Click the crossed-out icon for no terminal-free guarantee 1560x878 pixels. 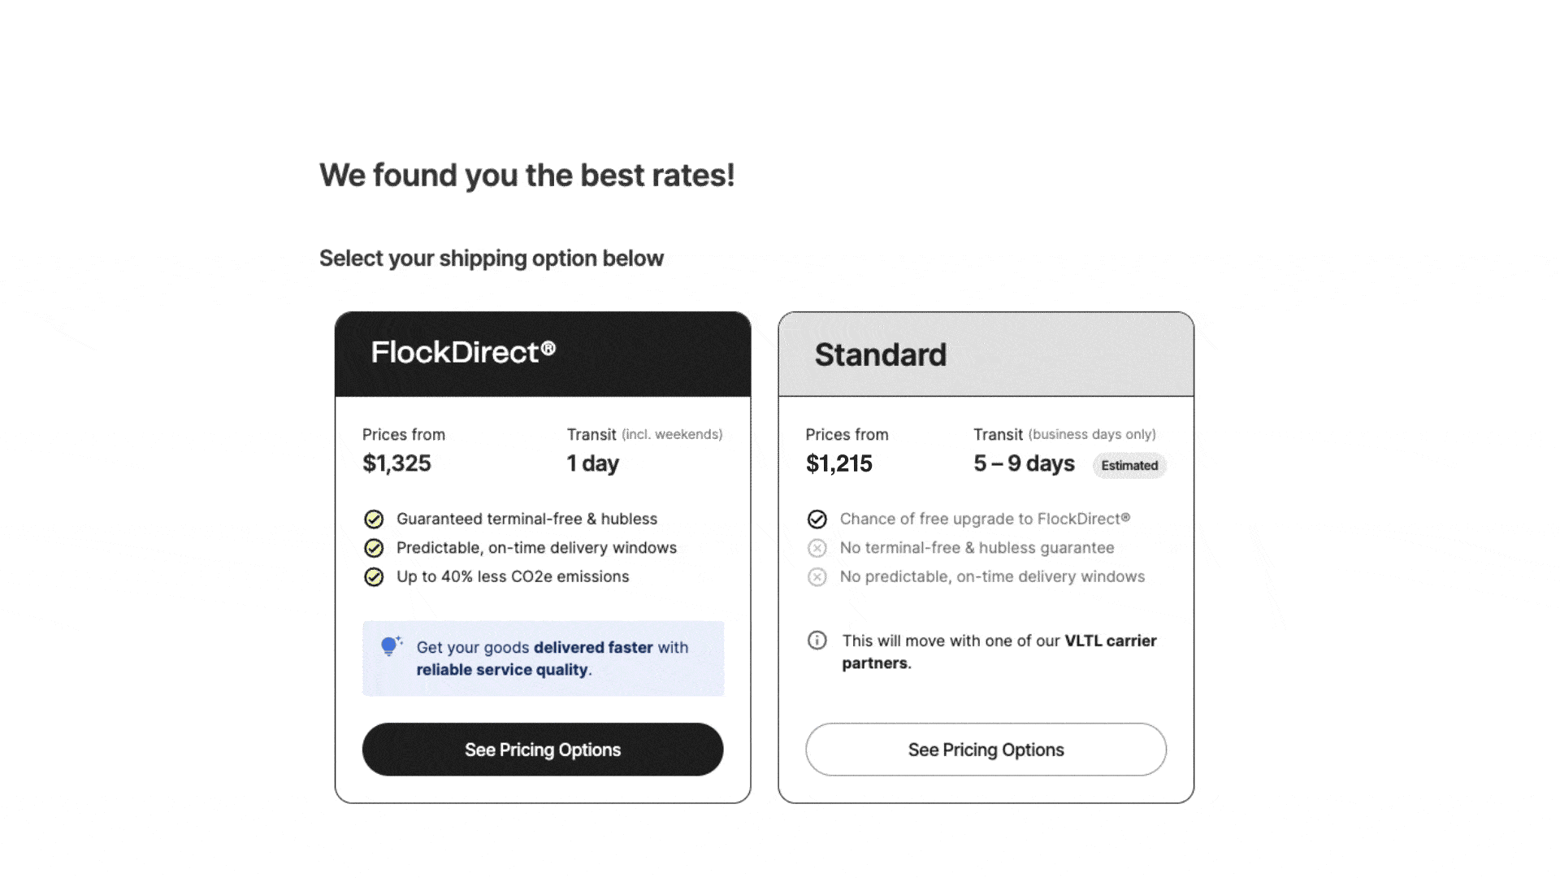coord(817,548)
